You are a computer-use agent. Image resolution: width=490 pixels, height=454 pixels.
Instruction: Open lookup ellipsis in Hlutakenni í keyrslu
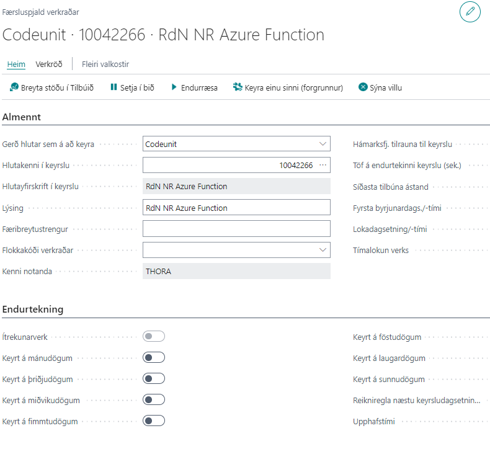click(x=323, y=165)
